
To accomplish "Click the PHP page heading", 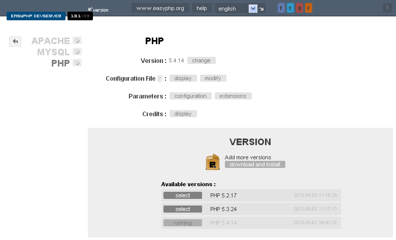I will click(154, 41).
